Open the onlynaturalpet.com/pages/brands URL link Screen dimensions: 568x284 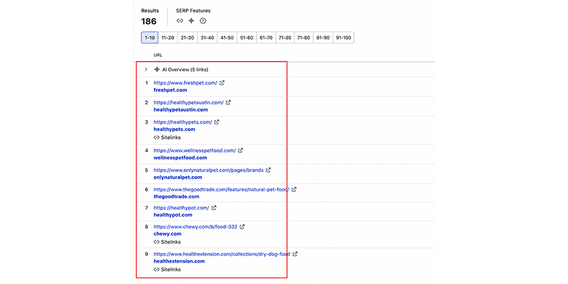208,170
